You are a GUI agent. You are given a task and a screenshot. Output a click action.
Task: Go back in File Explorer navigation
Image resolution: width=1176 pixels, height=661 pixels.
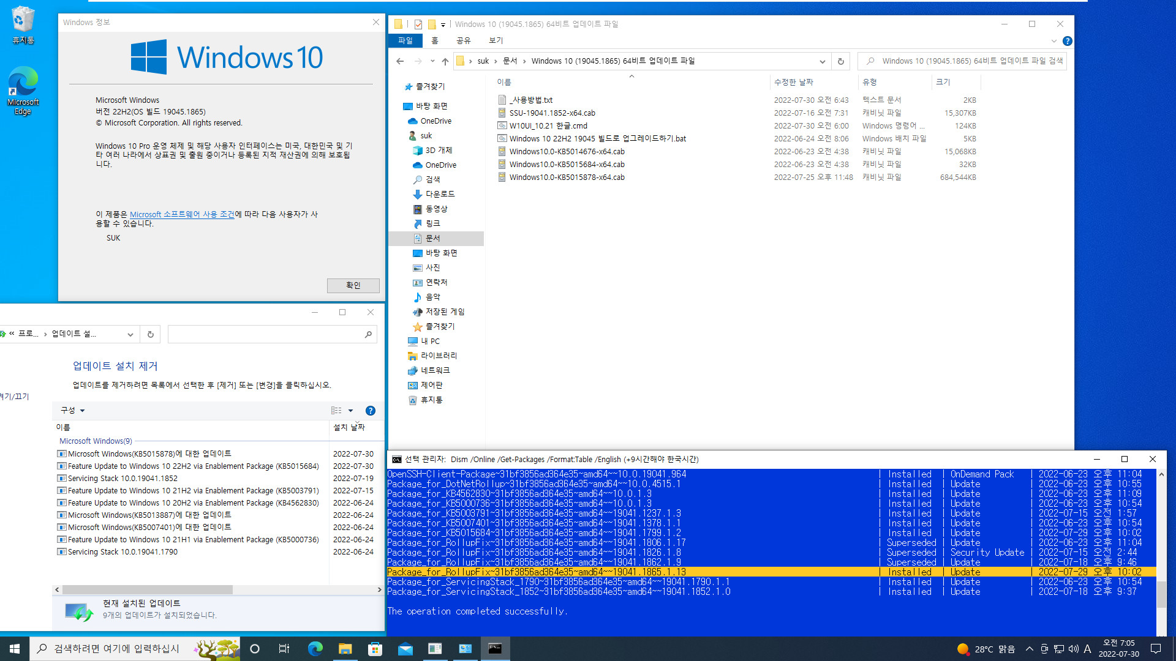[400, 61]
